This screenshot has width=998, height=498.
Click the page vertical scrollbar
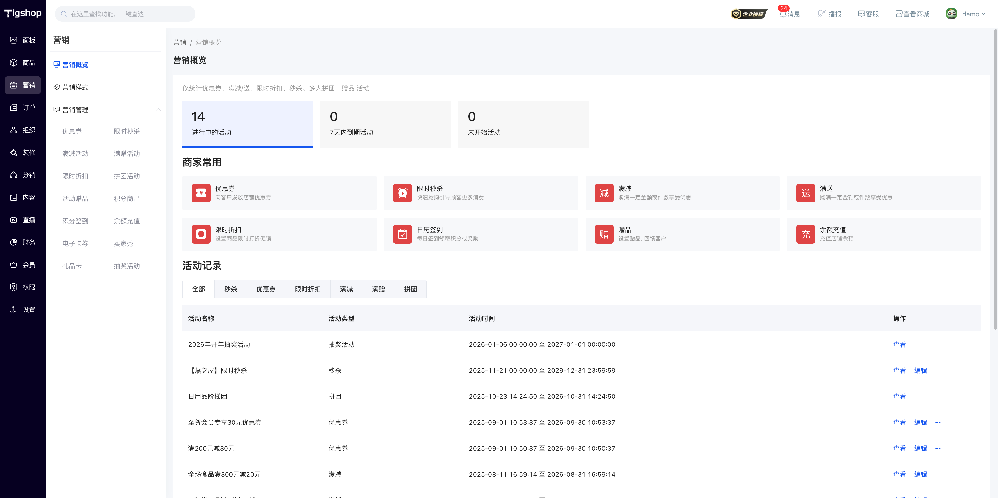pos(995,180)
